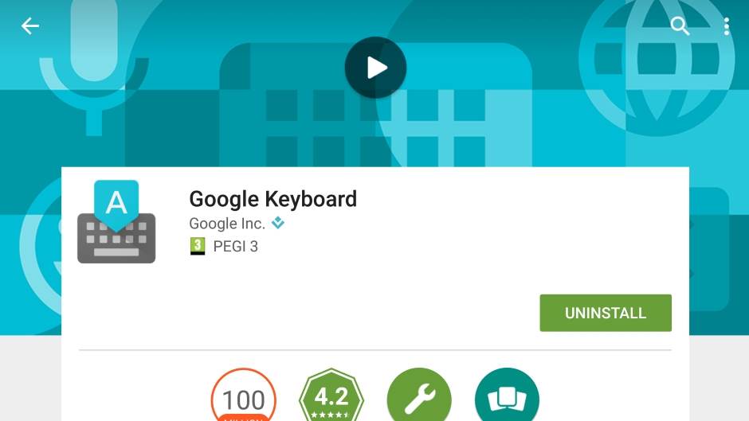Play the Google Keyboard promo video
The height and width of the screenshot is (421, 749).
tap(375, 68)
